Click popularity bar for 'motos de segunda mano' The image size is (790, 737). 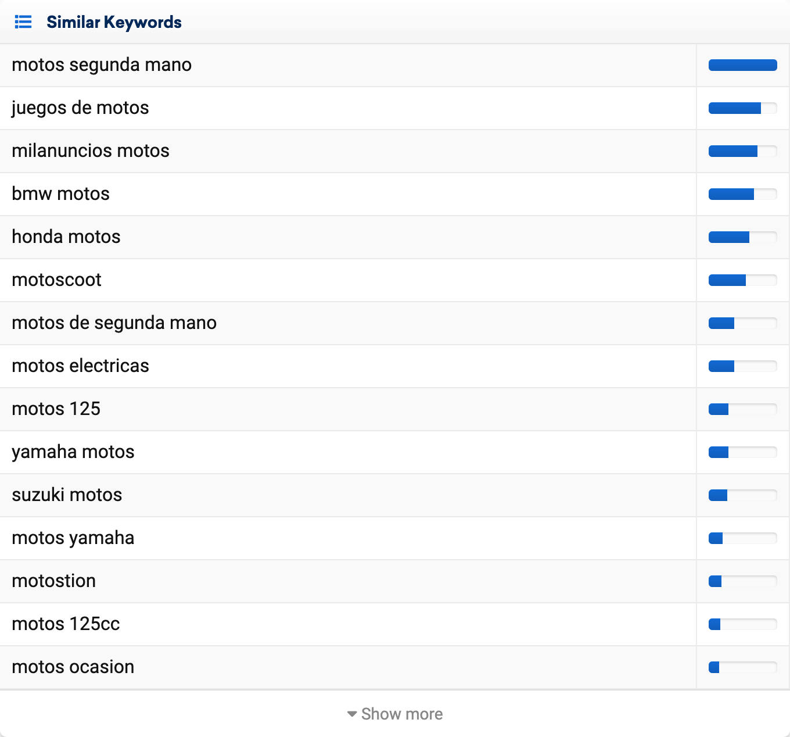click(x=742, y=323)
